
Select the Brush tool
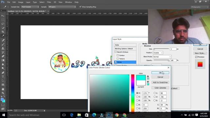click(3, 44)
